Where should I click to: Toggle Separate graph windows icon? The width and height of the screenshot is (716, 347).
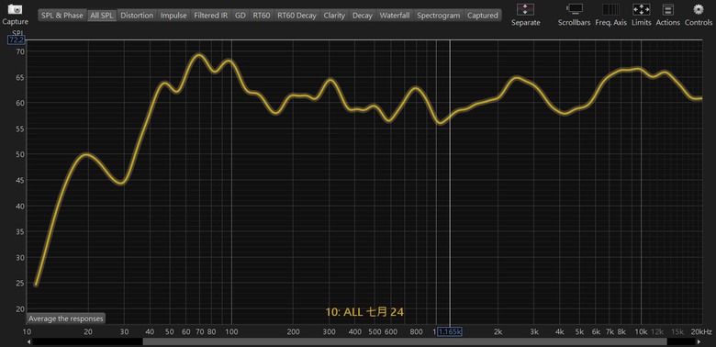(525, 9)
